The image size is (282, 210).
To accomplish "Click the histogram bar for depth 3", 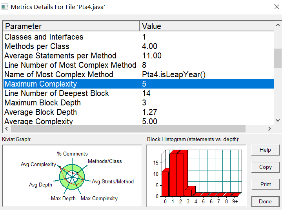I will [189, 192].
